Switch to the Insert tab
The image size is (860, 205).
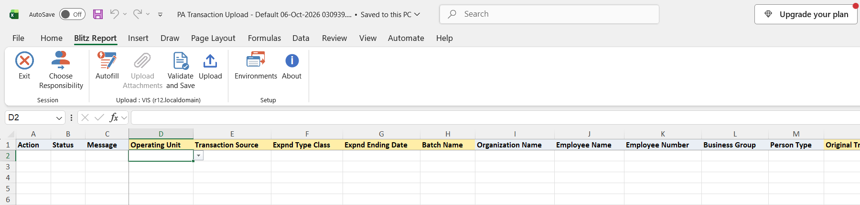138,38
